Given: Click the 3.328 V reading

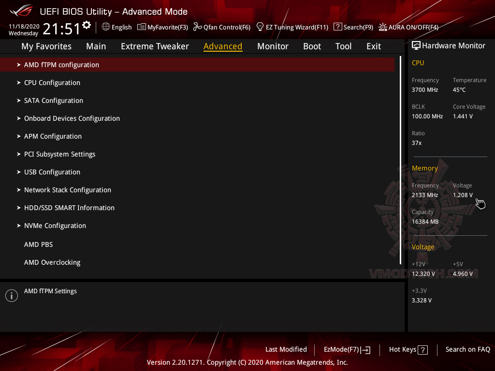Looking at the screenshot, I should tap(422, 300).
